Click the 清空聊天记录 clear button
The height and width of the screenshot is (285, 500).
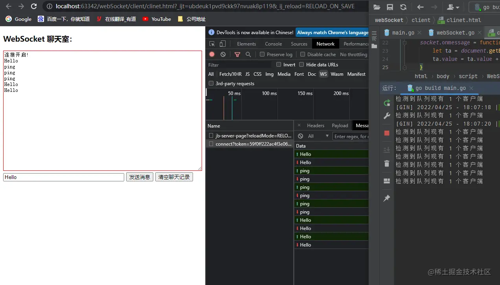174,177
